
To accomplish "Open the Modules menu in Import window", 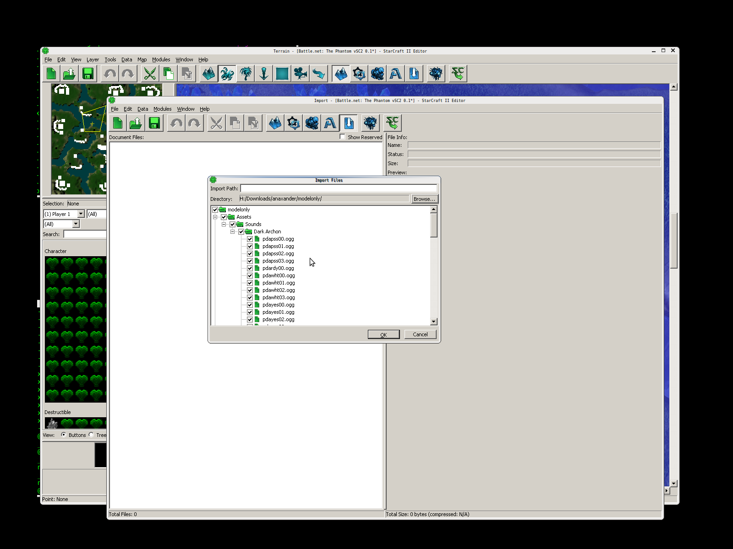I will pos(162,109).
